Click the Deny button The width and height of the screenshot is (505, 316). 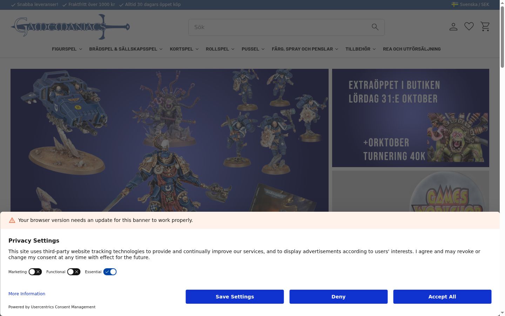pyautogui.click(x=338, y=297)
